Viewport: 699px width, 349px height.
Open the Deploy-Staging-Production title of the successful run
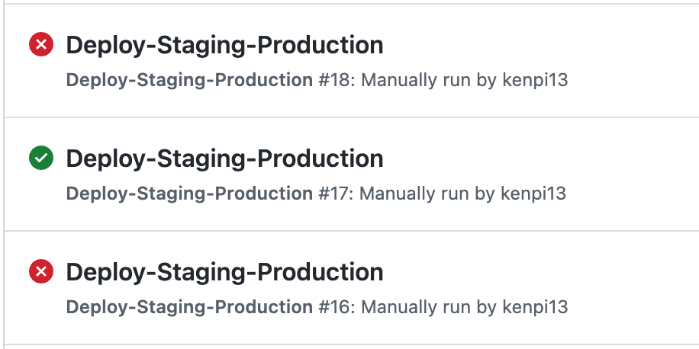[x=224, y=158]
